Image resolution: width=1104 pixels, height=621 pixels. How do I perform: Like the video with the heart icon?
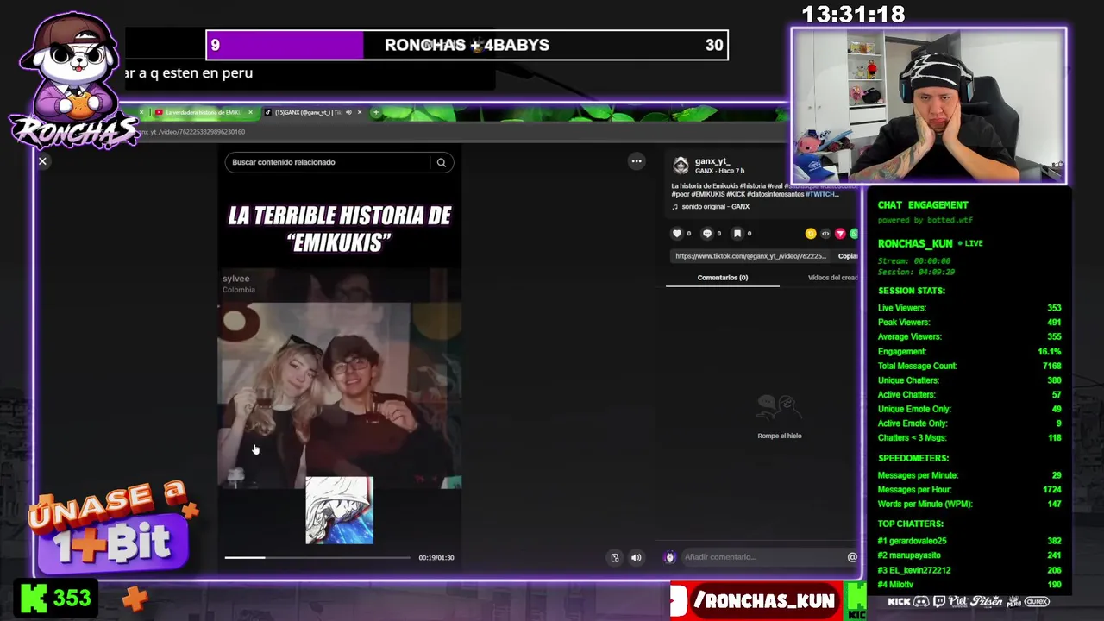click(x=677, y=234)
